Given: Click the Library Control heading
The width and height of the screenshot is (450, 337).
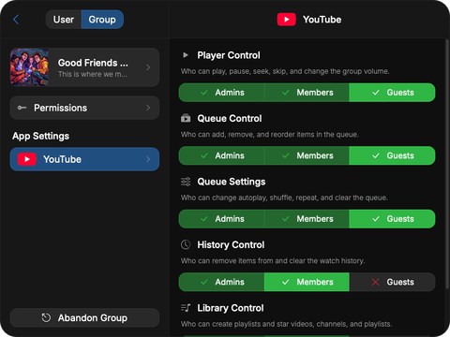Looking at the screenshot, I should click(x=231, y=308).
